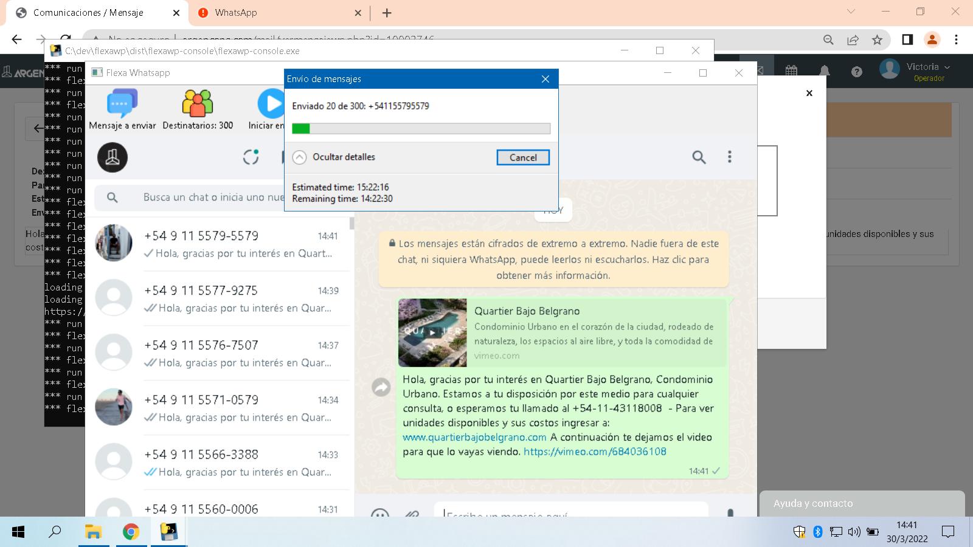The height and width of the screenshot is (547, 973).
Task: Open Chrome tab search dropdown
Action: tap(851, 12)
